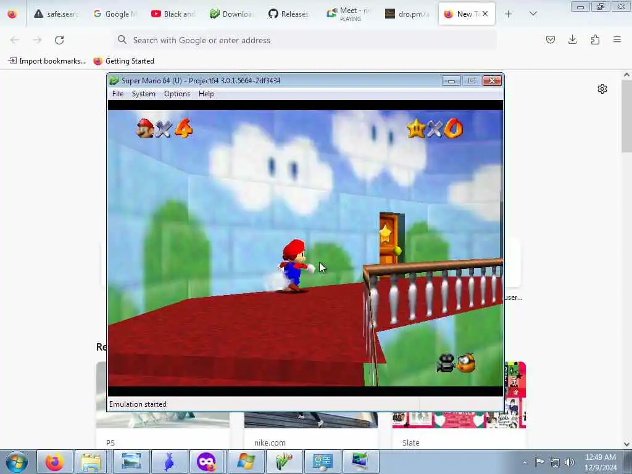Switch to the YouTube 'Black and' tab

tap(174, 14)
